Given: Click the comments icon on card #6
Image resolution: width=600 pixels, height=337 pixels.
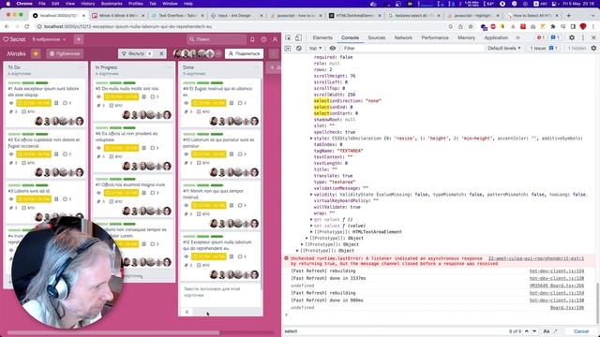Looking at the screenshot, I should click(x=154, y=148).
